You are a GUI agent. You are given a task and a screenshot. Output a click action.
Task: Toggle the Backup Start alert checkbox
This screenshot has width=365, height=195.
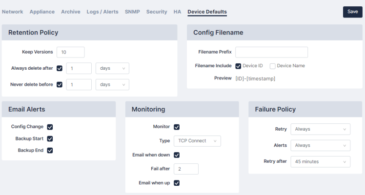click(50, 139)
